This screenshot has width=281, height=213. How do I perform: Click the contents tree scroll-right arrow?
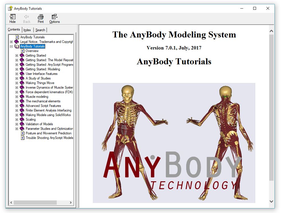(71, 203)
